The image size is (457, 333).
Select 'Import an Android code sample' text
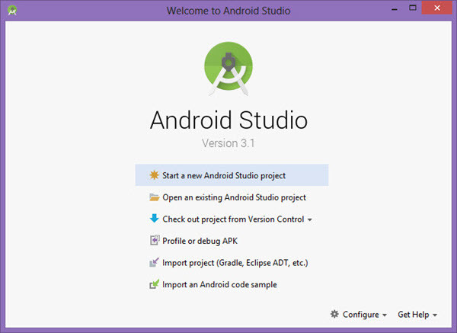[219, 285]
